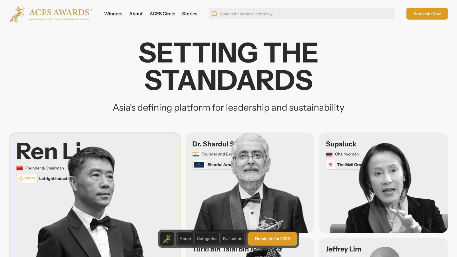
Task: Select About in the floating bar
Action: [185, 239]
